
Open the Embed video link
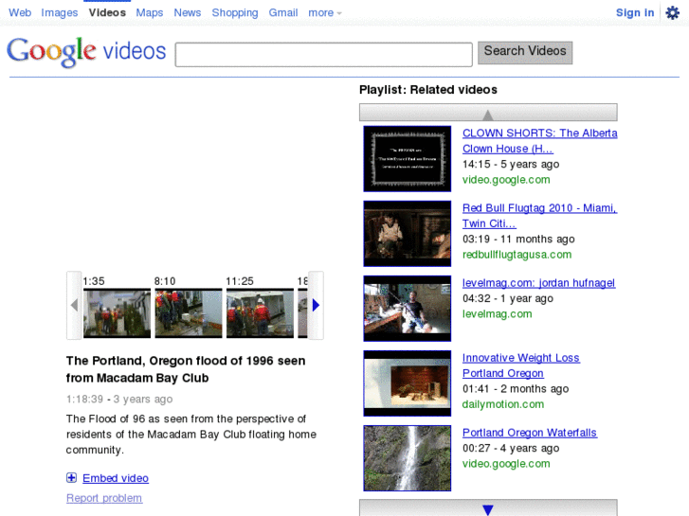(116, 478)
